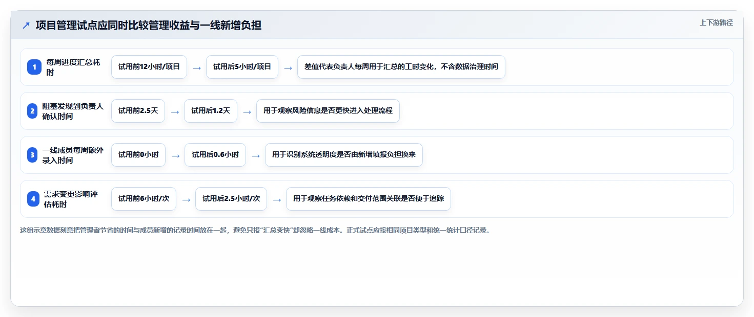Click the 用于识别系统透明度是否由新增填报负担换来 box
Image resolution: width=754 pixels, height=317 pixels.
click(344, 155)
